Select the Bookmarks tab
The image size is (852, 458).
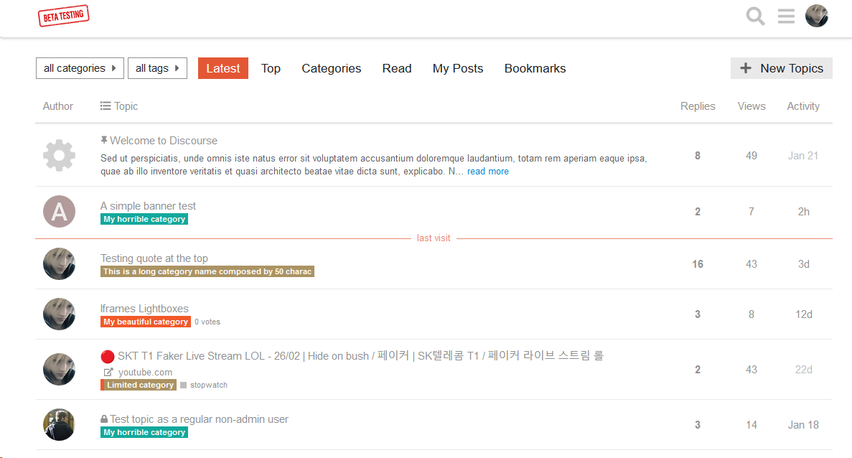[x=535, y=68]
